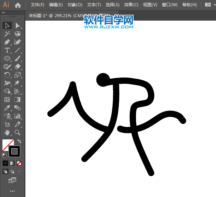Image resolution: width=216 pixels, height=197 pixels.
Task: Select the Pen tool
Action: pos(7,42)
